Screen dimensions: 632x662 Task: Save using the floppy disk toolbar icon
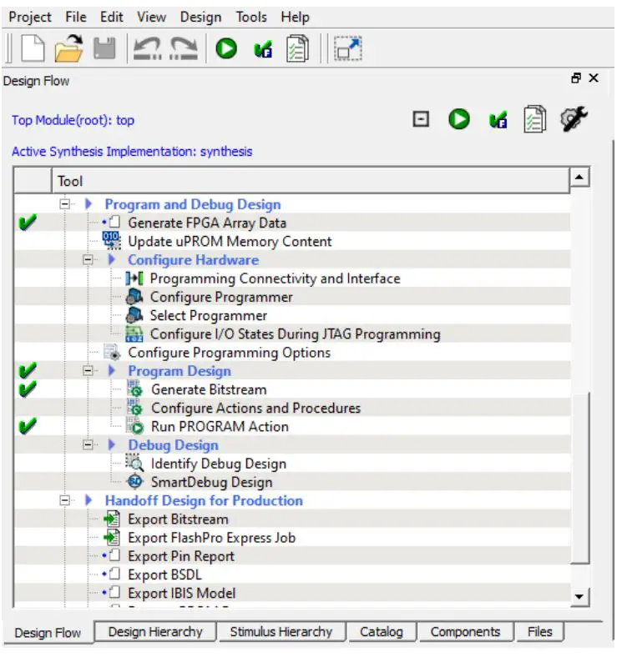click(x=104, y=48)
